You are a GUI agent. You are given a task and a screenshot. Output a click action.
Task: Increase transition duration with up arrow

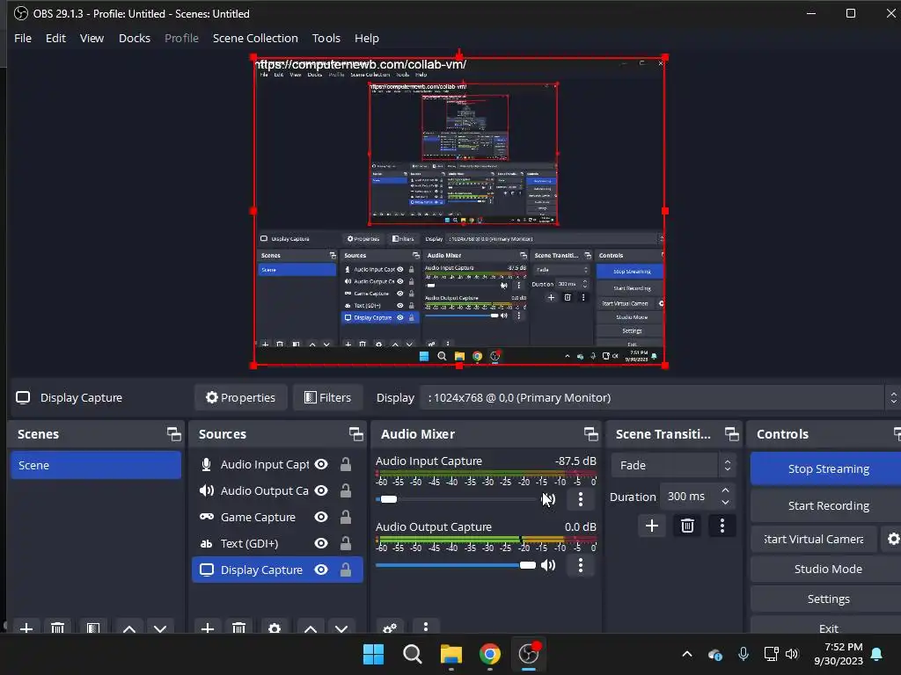[726, 490]
